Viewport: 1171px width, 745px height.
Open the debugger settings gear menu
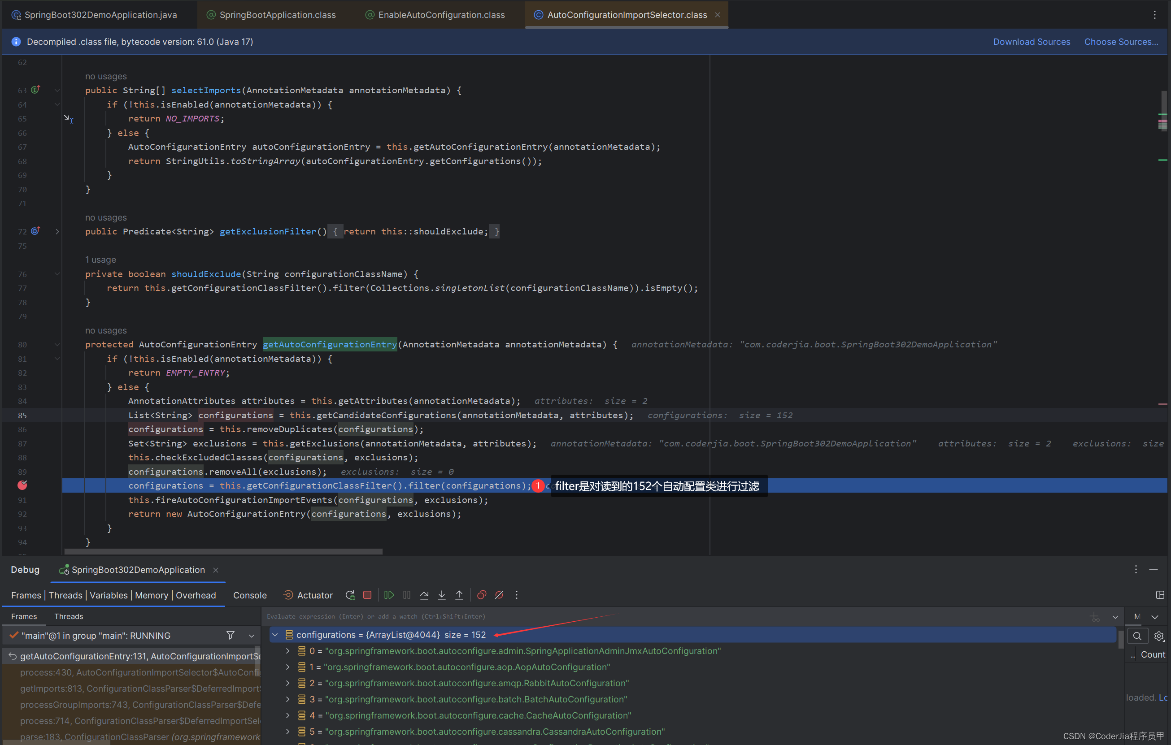click(1159, 636)
